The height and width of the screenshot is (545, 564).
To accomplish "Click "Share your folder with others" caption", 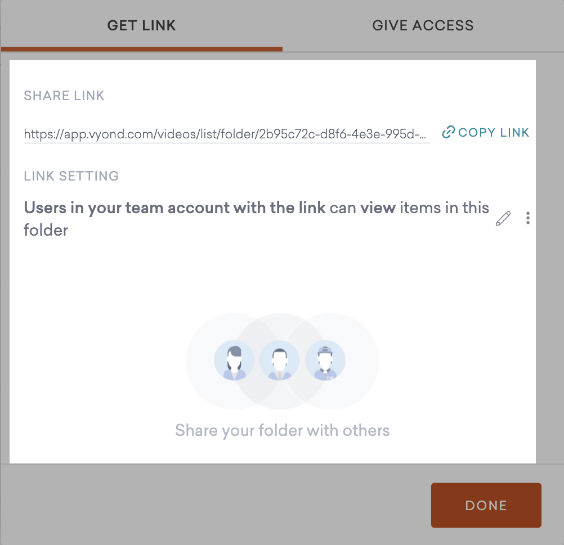I will pyautogui.click(x=282, y=431).
